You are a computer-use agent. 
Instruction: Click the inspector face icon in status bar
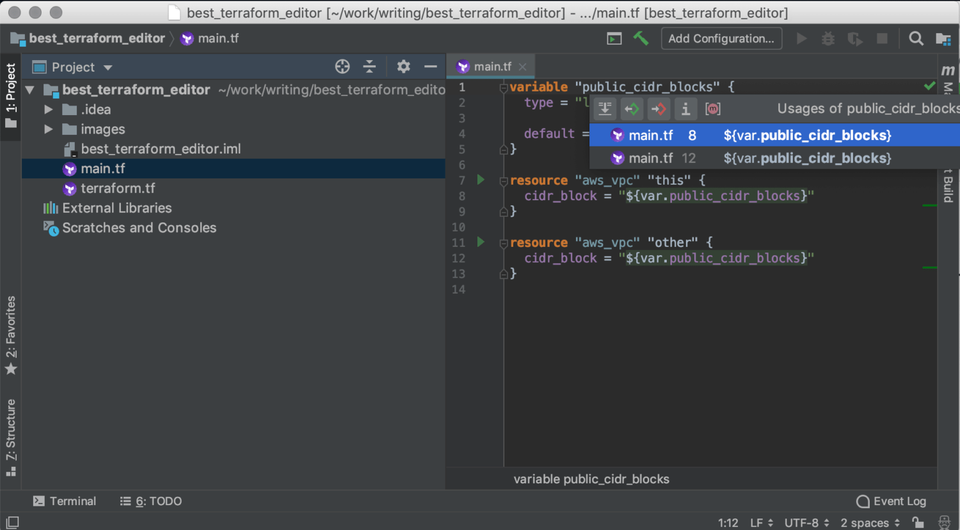tap(944, 522)
